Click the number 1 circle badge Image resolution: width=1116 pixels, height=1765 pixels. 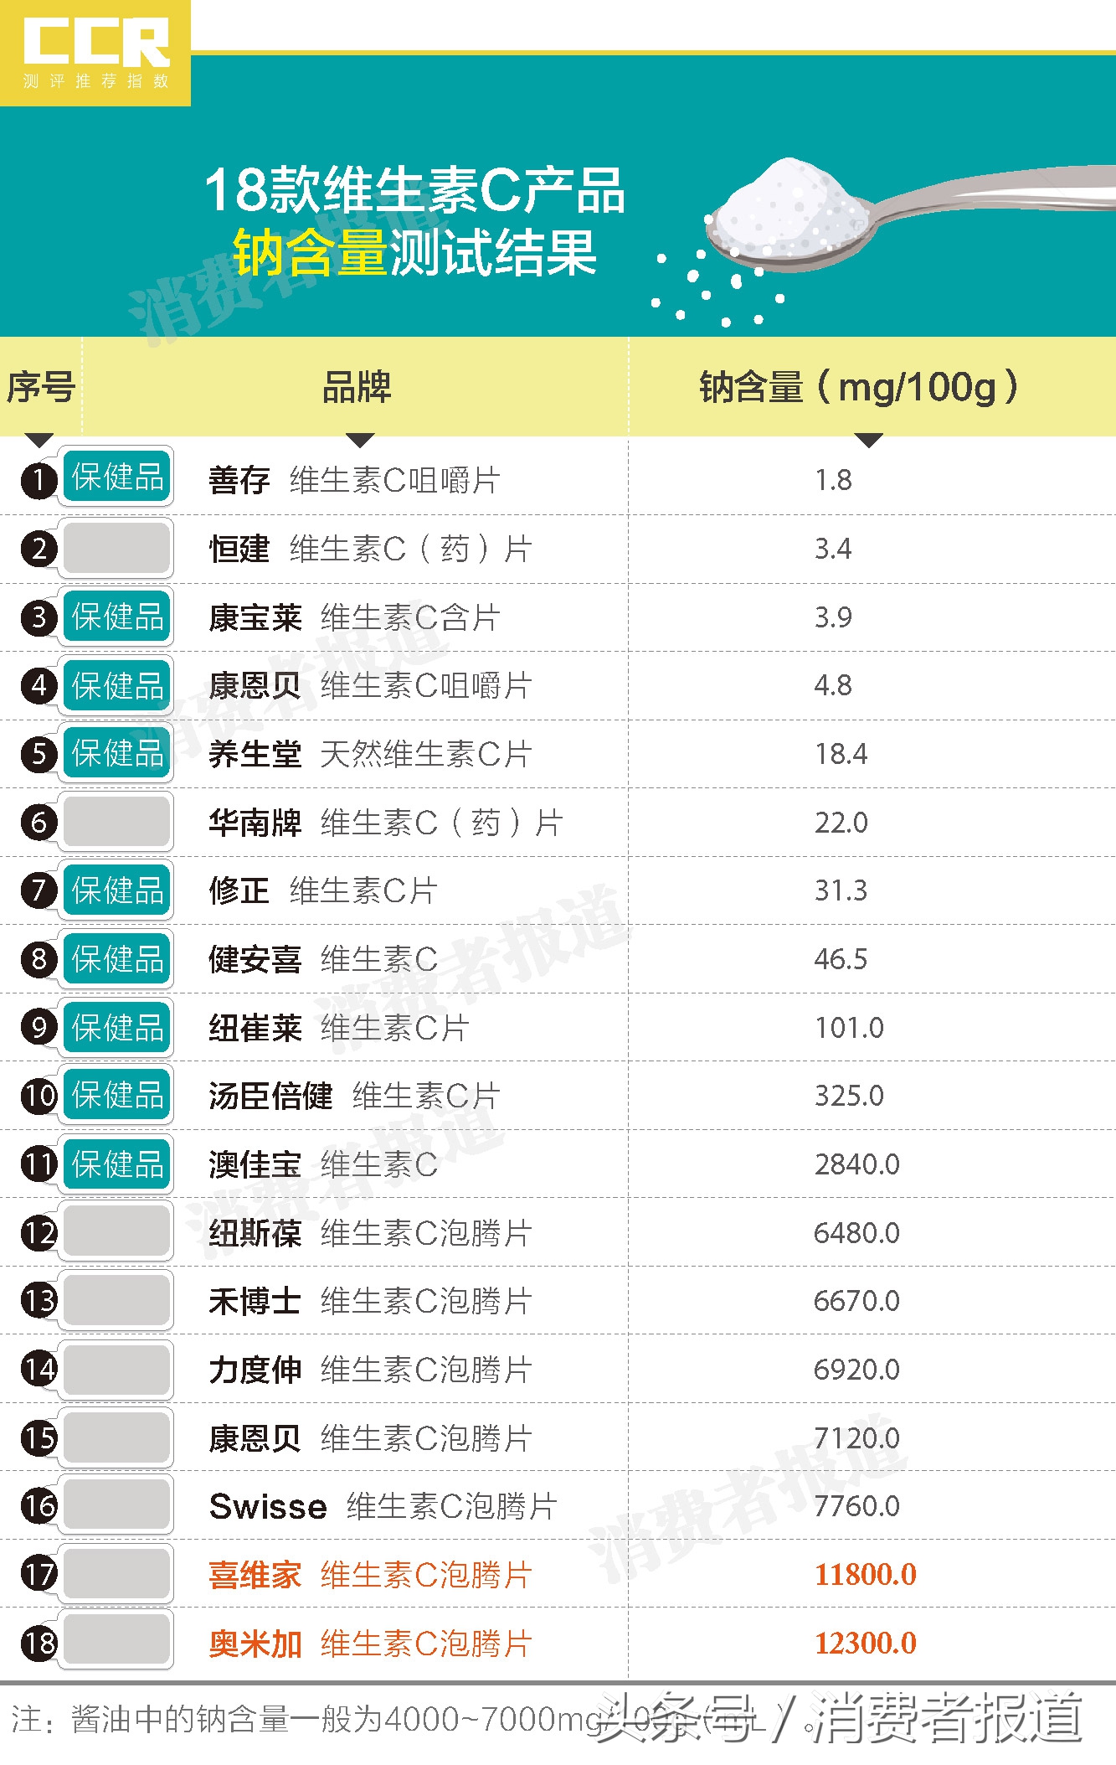click(x=39, y=481)
